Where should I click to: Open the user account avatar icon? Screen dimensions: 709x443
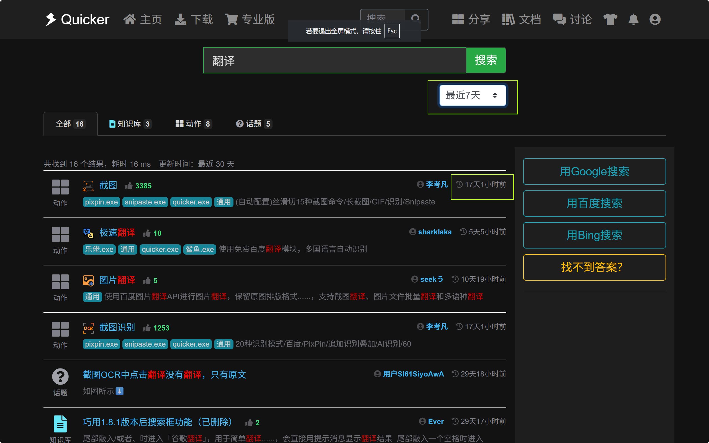tap(655, 19)
